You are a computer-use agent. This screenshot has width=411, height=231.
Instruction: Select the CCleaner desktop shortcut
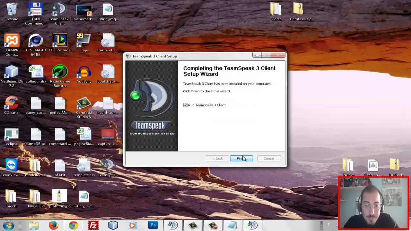tap(12, 105)
